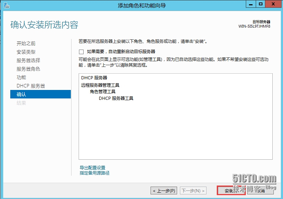
Task: Go to the 开始之前 step
Action: (26, 44)
